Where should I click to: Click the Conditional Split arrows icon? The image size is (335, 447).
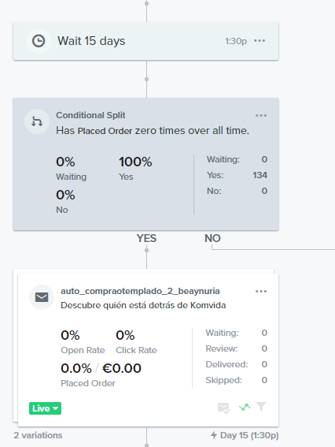[37, 121]
